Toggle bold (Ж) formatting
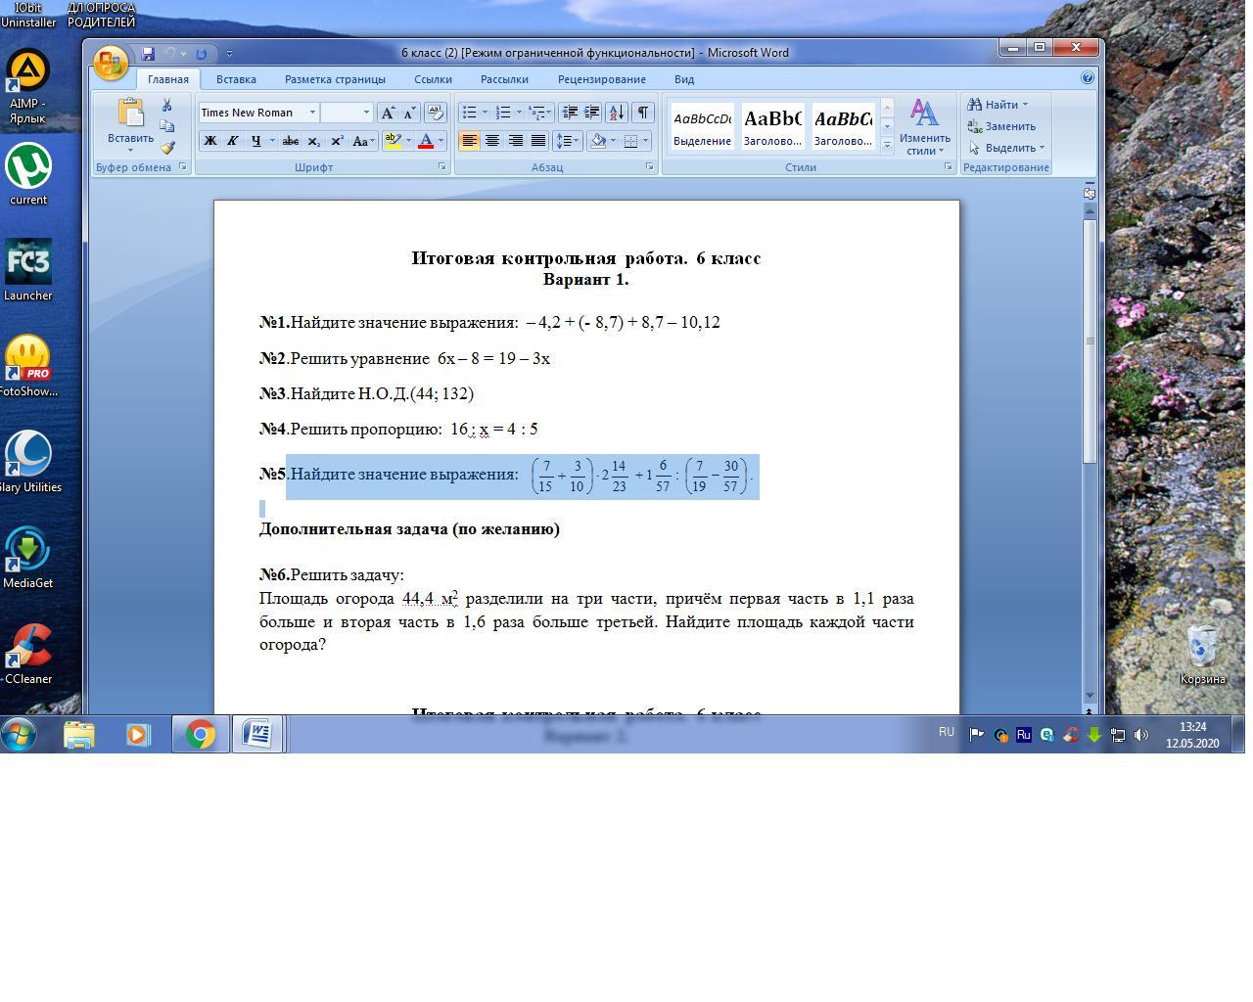 [209, 141]
